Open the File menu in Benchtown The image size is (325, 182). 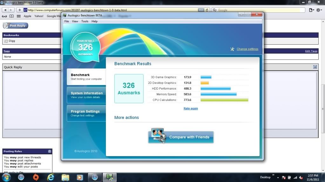tap(66, 21)
